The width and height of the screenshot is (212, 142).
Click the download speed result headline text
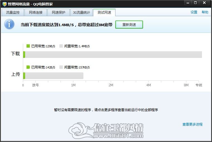point(66,25)
